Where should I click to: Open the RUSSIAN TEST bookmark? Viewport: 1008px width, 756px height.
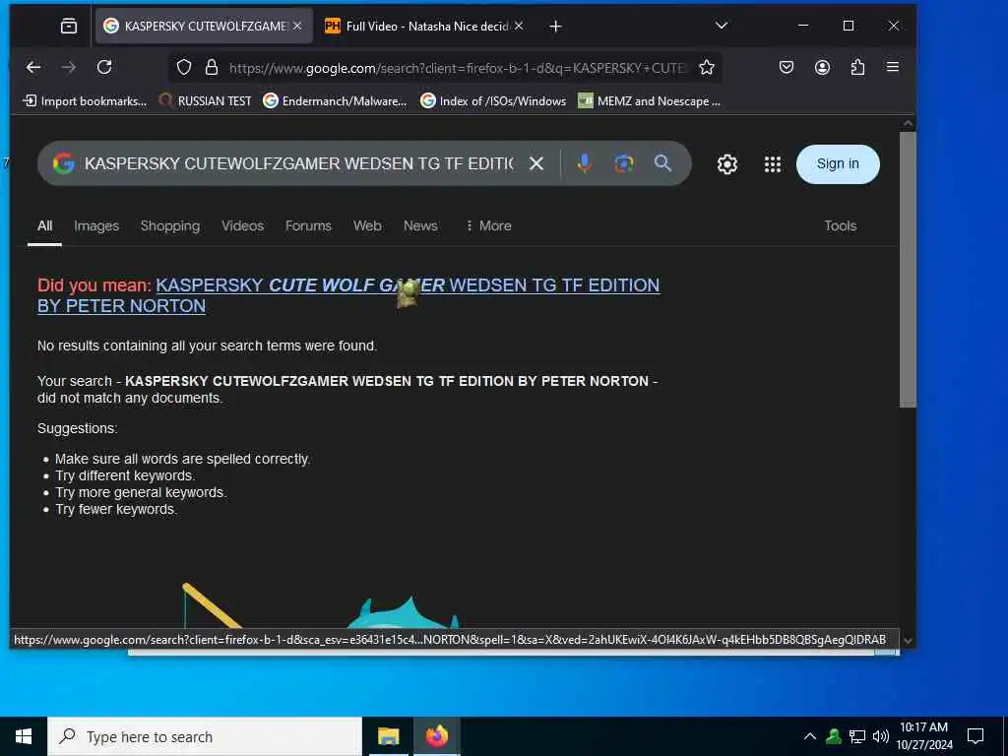click(x=205, y=101)
